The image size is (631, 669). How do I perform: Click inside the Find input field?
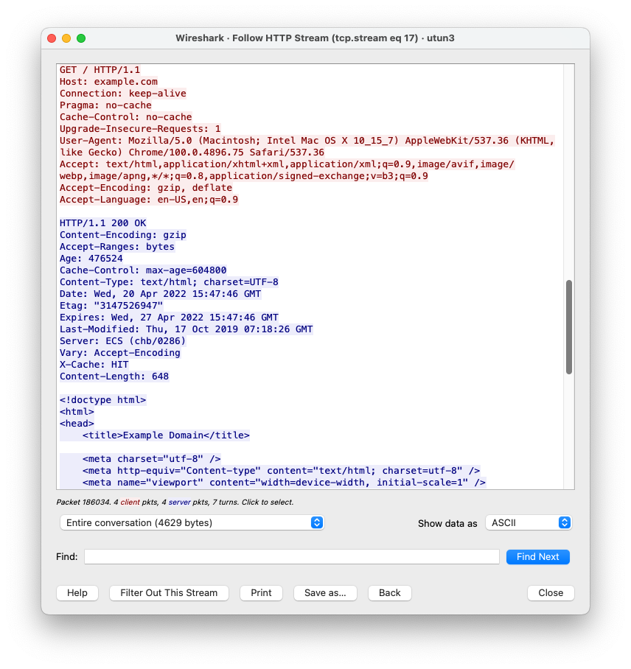pos(291,556)
